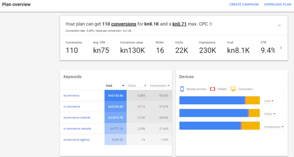Click the kn3,132.65 cost cell
Viewport: 294px width, 157px height.
116,96
